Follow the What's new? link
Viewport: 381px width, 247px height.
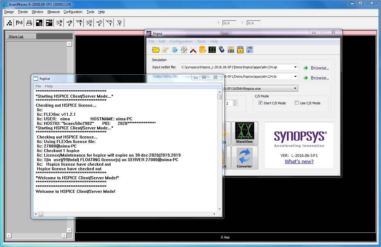click(299, 161)
